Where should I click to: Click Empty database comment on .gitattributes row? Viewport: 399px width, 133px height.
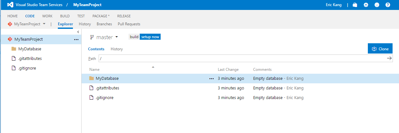(x=268, y=88)
